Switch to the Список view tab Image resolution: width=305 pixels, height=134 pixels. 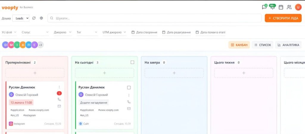[x=262, y=45]
